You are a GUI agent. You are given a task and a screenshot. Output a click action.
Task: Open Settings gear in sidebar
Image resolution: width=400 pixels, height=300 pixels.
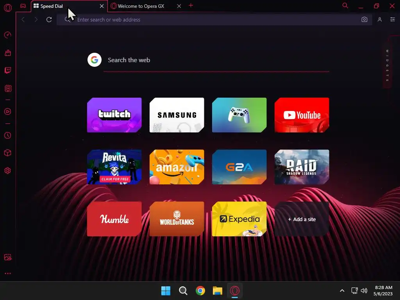(x=8, y=170)
